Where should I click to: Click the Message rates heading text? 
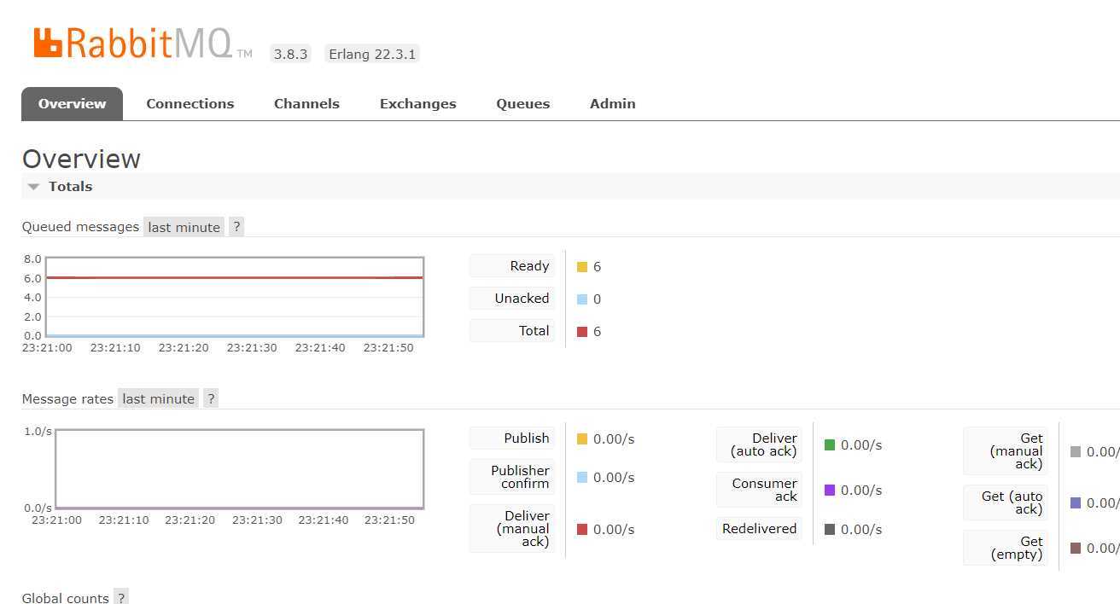coord(67,398)
